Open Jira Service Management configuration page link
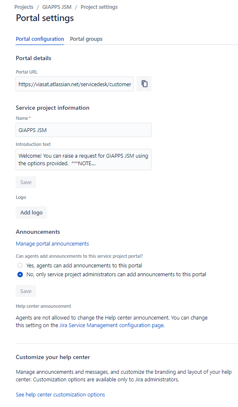 [112, 325]
